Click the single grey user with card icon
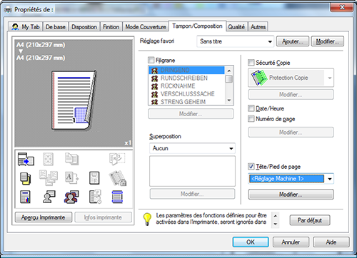 click(x=49, y=197)
